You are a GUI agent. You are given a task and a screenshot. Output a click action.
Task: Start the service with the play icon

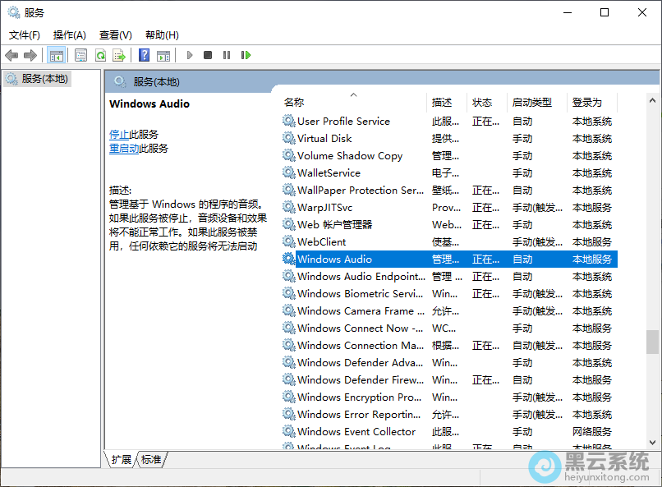(189, 55)
